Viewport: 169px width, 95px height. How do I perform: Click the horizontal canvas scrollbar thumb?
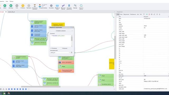click(x=41, y=87)
